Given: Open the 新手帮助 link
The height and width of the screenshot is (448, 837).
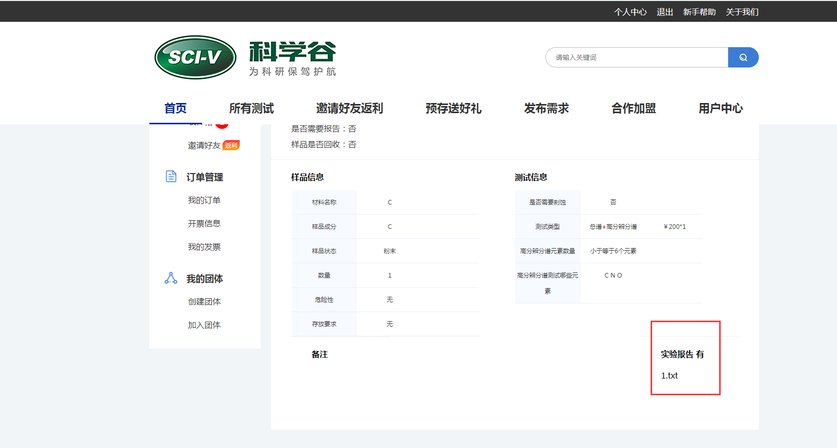Looking at the screenshot, I should tap(699, 12).
